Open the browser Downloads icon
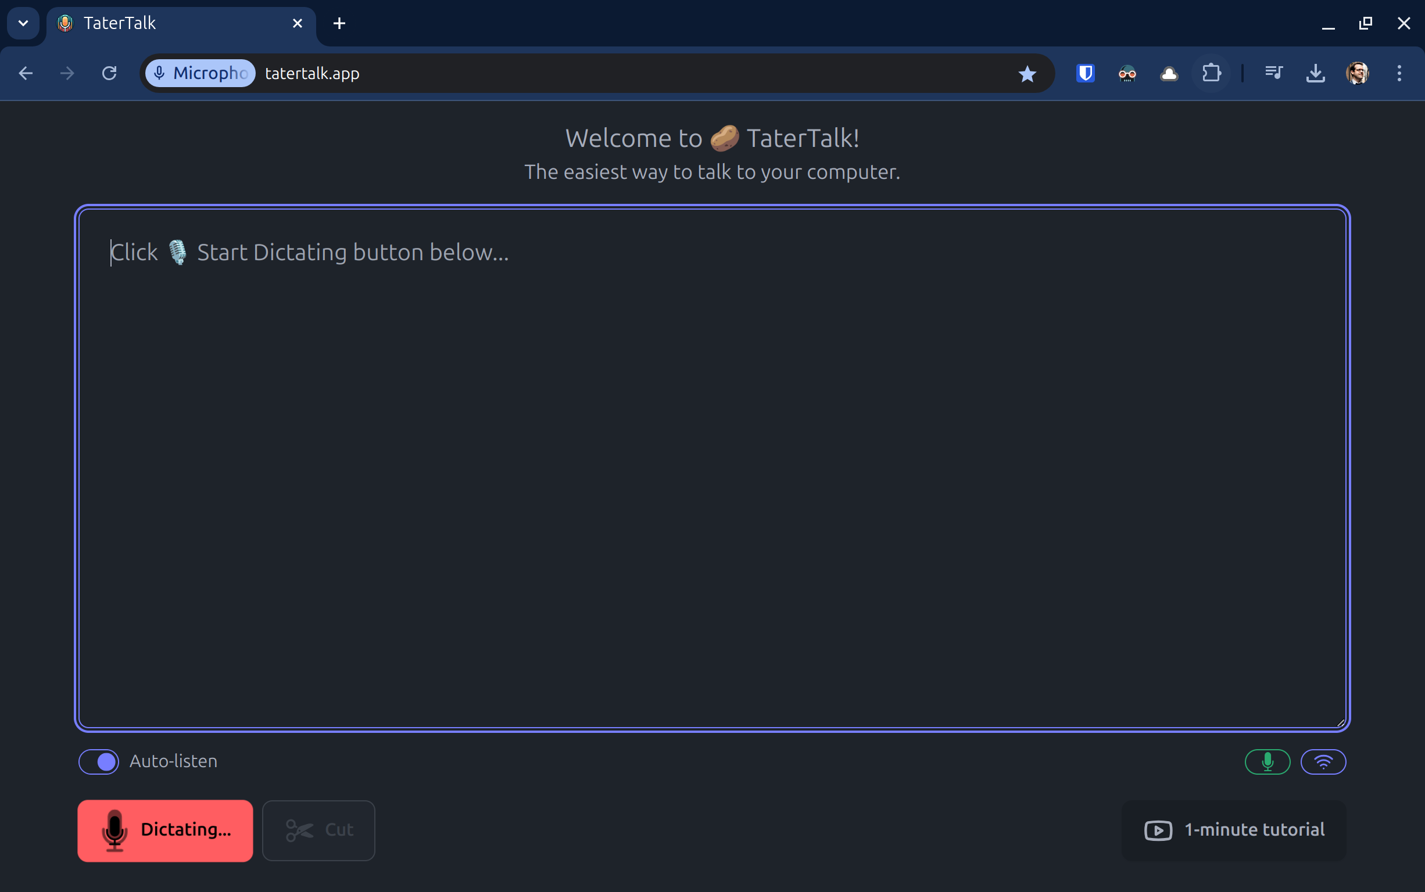This screenshot has width=1425, height=892. [x=1315, y=73]
